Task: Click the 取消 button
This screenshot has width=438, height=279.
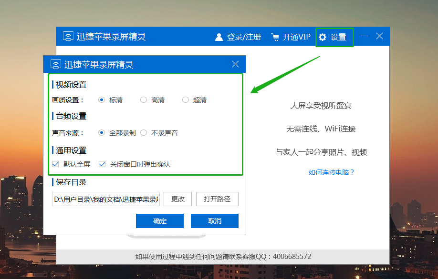Action: coord(214,220)
